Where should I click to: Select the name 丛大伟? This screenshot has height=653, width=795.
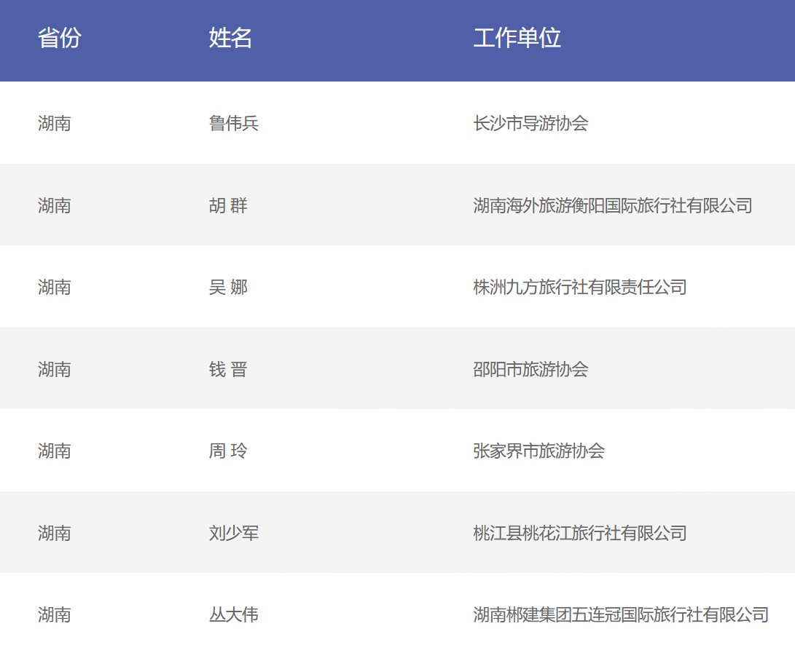[234, 615]
